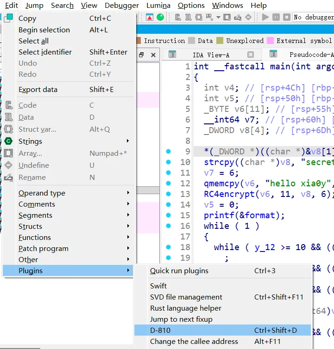This screenshot has width=334, height=349.
Task: Toggle the breakpoint dot on line 14
Action: 169,205
